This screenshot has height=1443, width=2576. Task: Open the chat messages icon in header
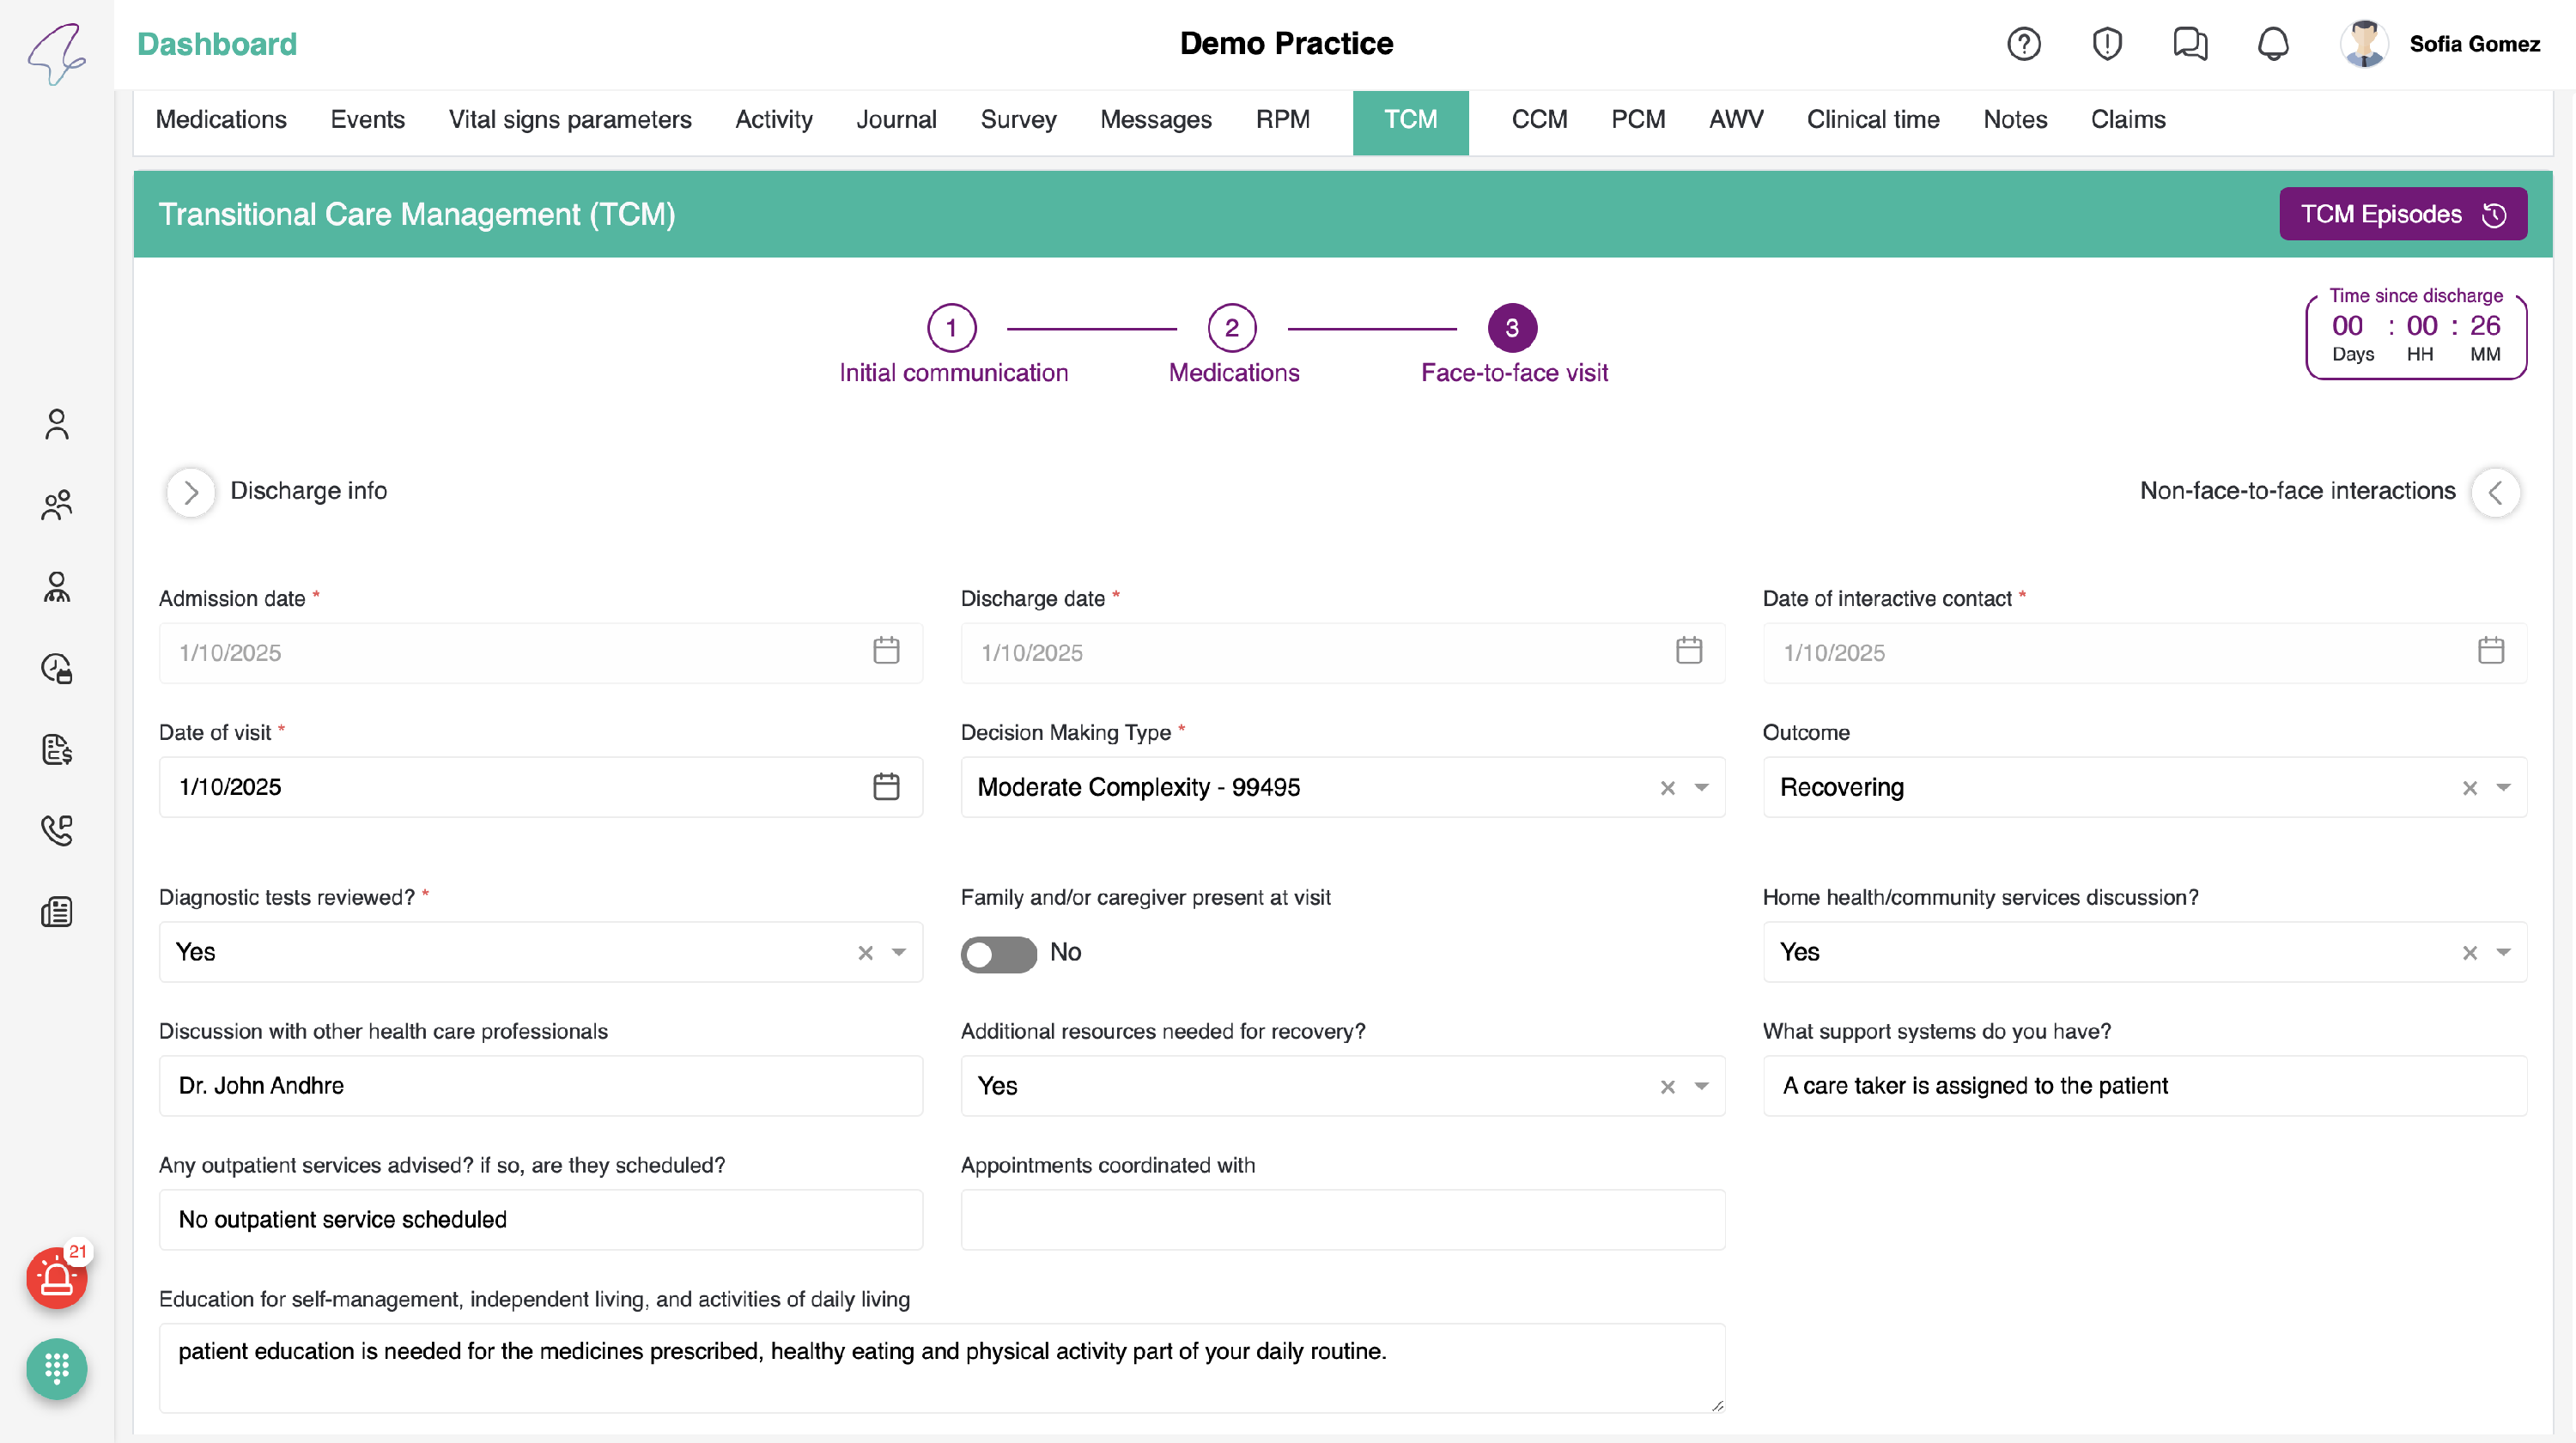pos(2190,44)
